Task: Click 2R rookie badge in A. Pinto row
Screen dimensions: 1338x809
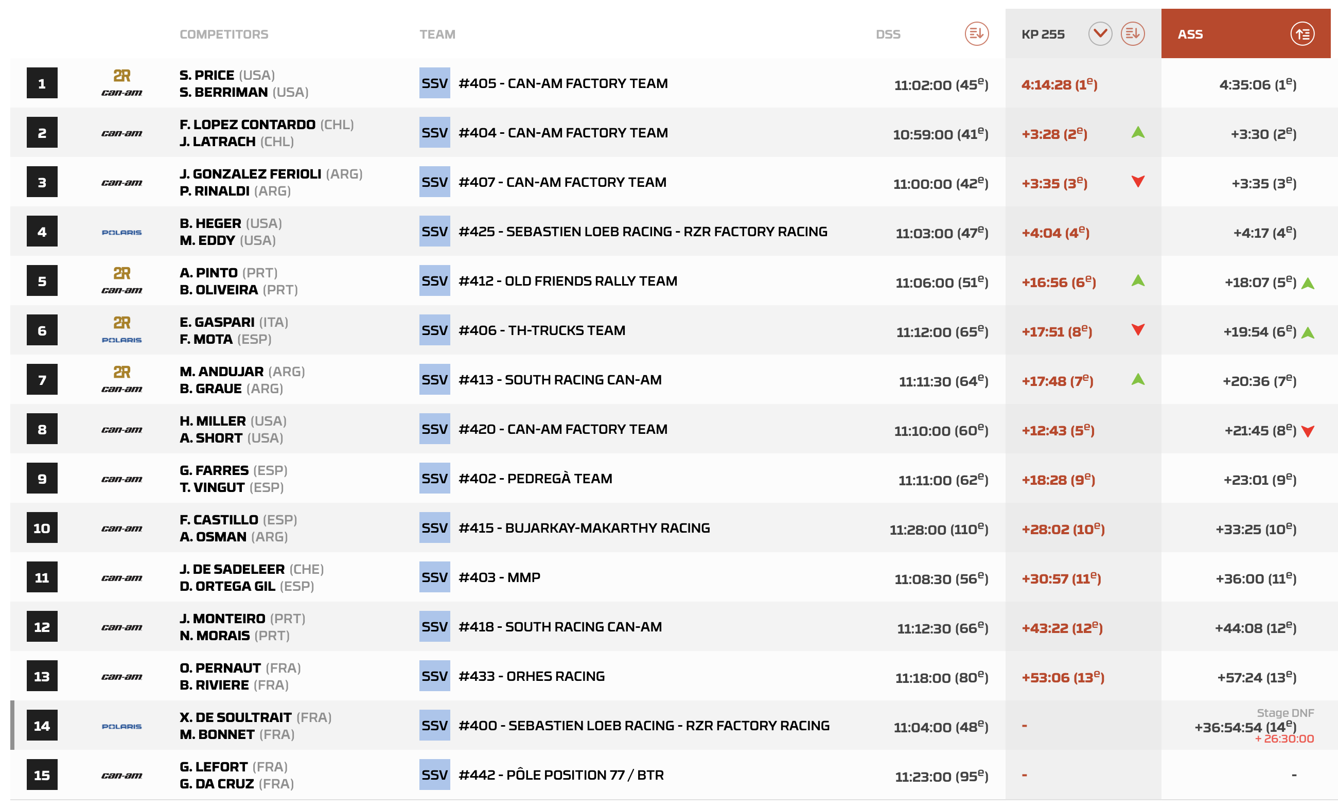Action: click(121, 273)
